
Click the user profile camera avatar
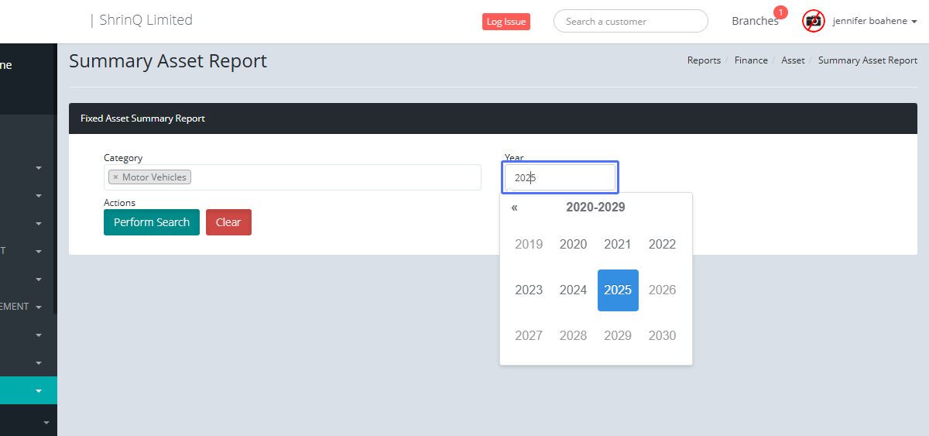click(x=813, y=21)
